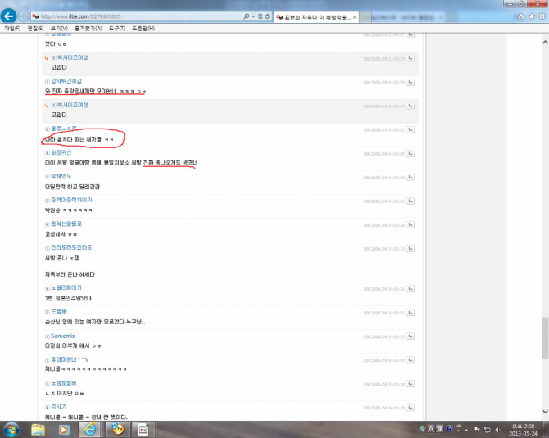Show hidden tray icons arrow
The image size is (549, 438).
tap(467, 430)
